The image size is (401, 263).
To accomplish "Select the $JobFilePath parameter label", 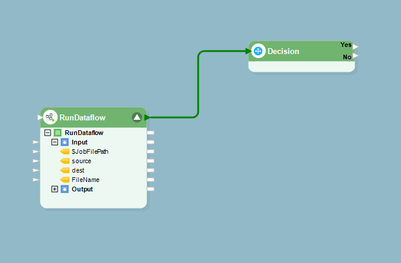I will coord(90,151).
